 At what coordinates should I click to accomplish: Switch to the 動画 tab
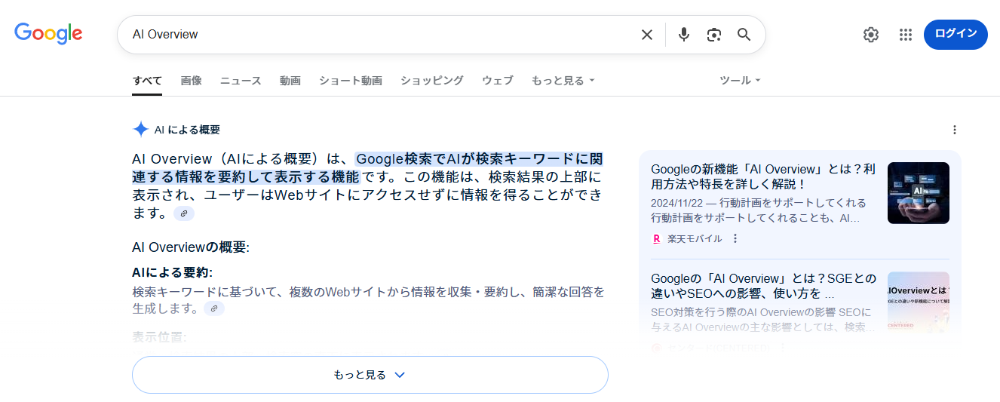coord(290,81)
